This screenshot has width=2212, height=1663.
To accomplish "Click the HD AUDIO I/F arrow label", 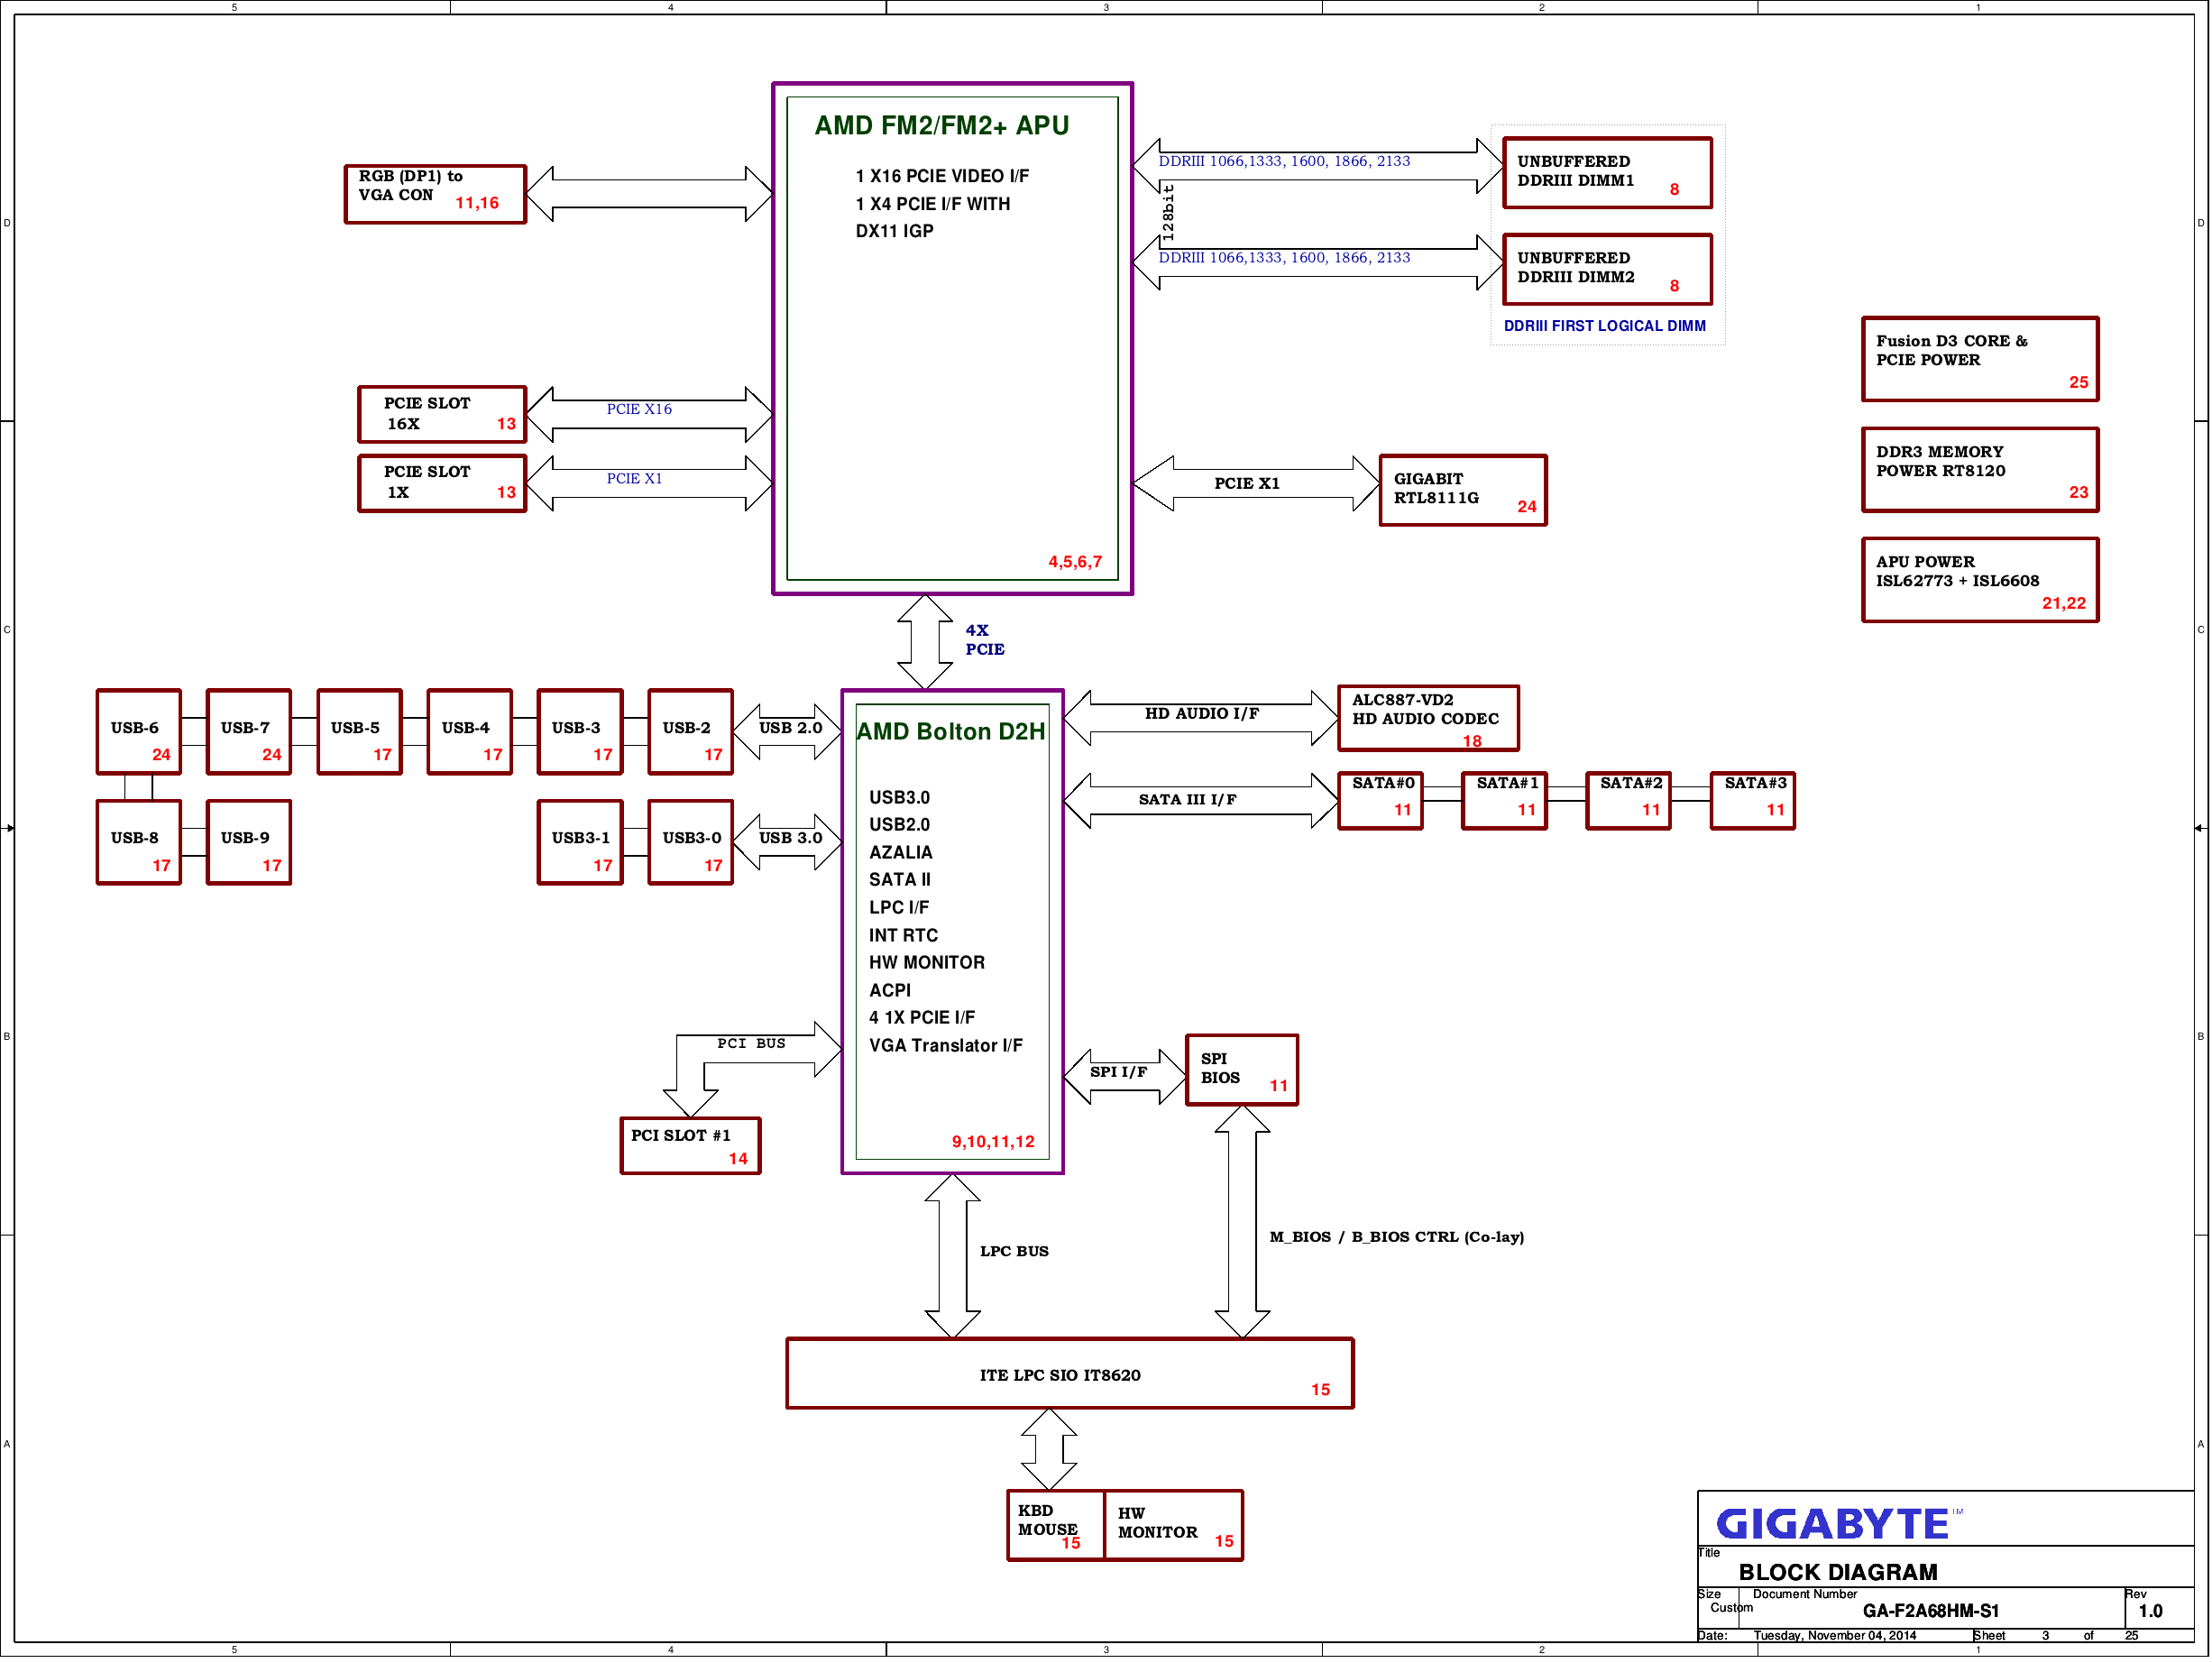I will point(1202,715).
